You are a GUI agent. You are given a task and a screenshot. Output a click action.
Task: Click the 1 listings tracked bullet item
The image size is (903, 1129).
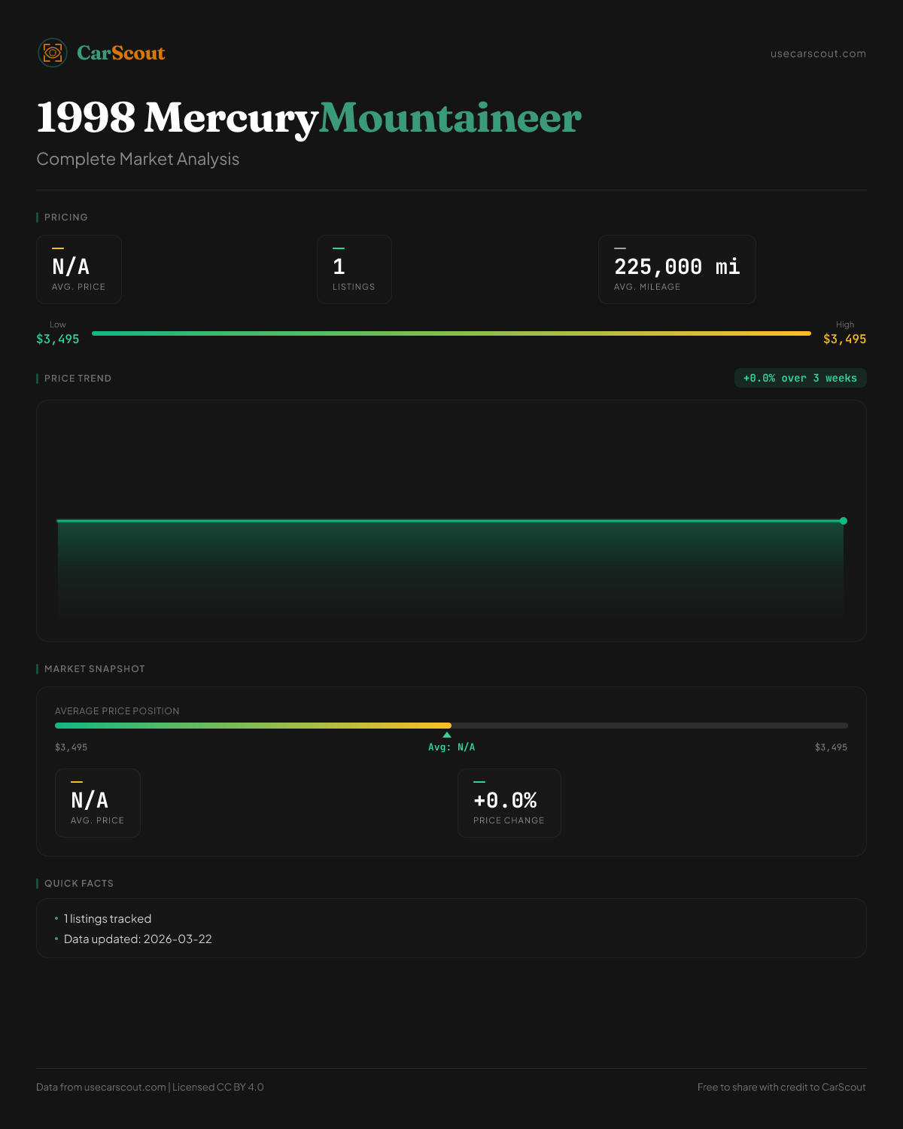click(108, 918)
